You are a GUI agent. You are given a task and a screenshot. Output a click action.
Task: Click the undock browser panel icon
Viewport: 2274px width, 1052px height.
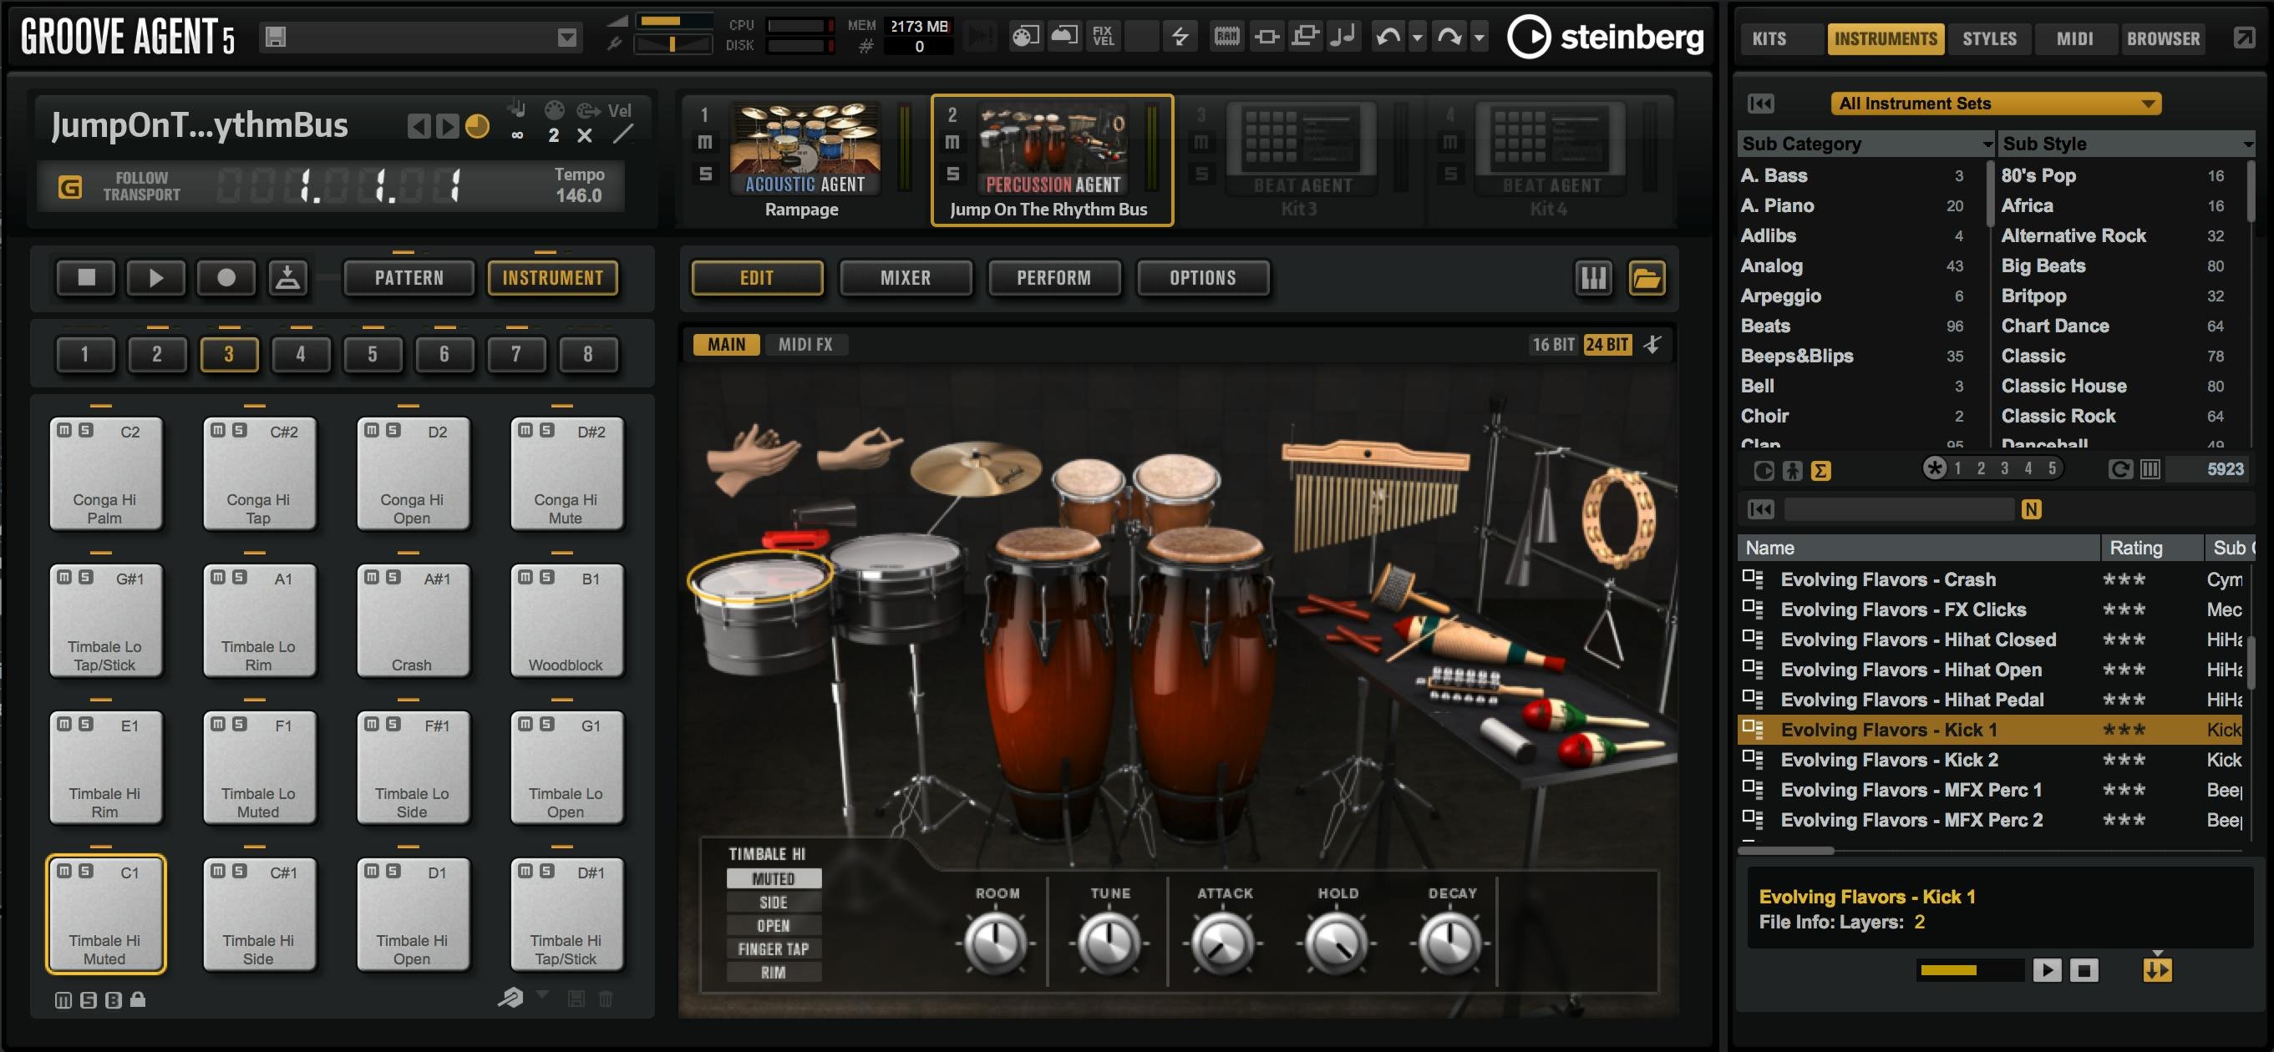(x=2244, y=37)
